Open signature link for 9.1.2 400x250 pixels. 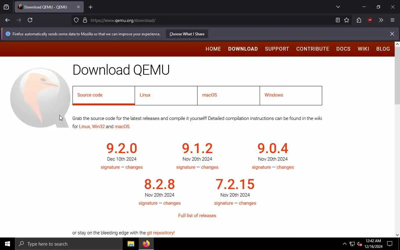(x=186, y=167)
